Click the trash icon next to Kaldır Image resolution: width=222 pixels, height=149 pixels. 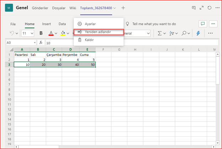pos(80,40)
